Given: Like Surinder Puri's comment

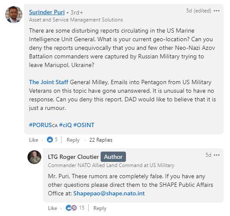Looking at the screenshot, I should tap(34, 140).
